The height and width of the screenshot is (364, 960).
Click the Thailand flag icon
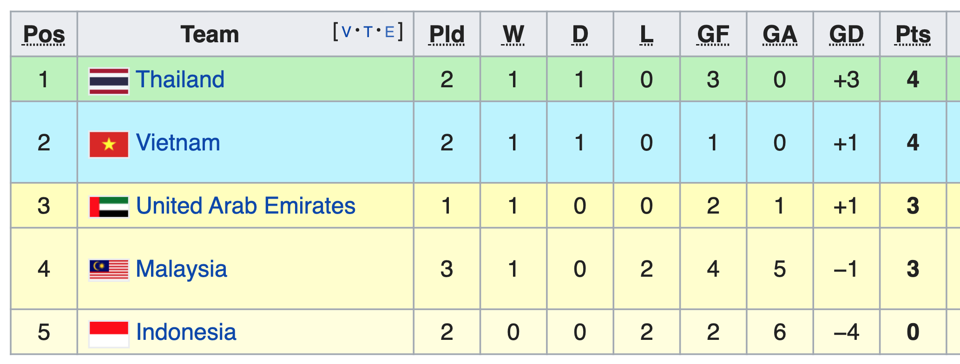tap(109, 81)
